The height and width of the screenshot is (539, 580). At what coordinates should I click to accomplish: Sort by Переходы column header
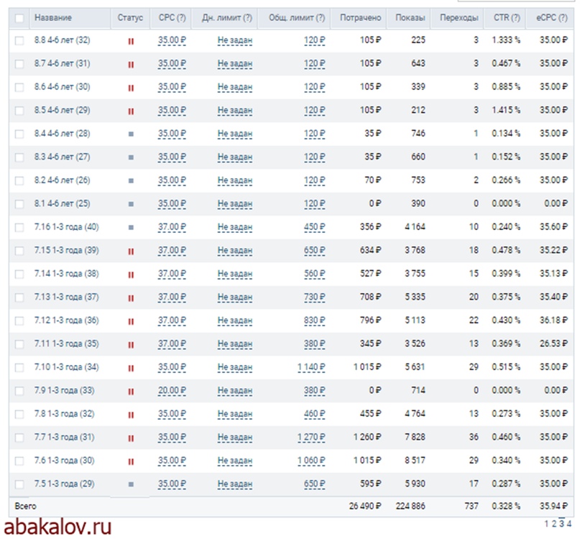click(x=459, y=17)
